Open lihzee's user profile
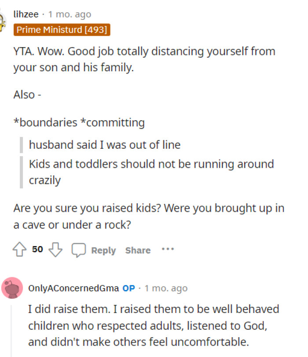 click(x=26, y=14)
